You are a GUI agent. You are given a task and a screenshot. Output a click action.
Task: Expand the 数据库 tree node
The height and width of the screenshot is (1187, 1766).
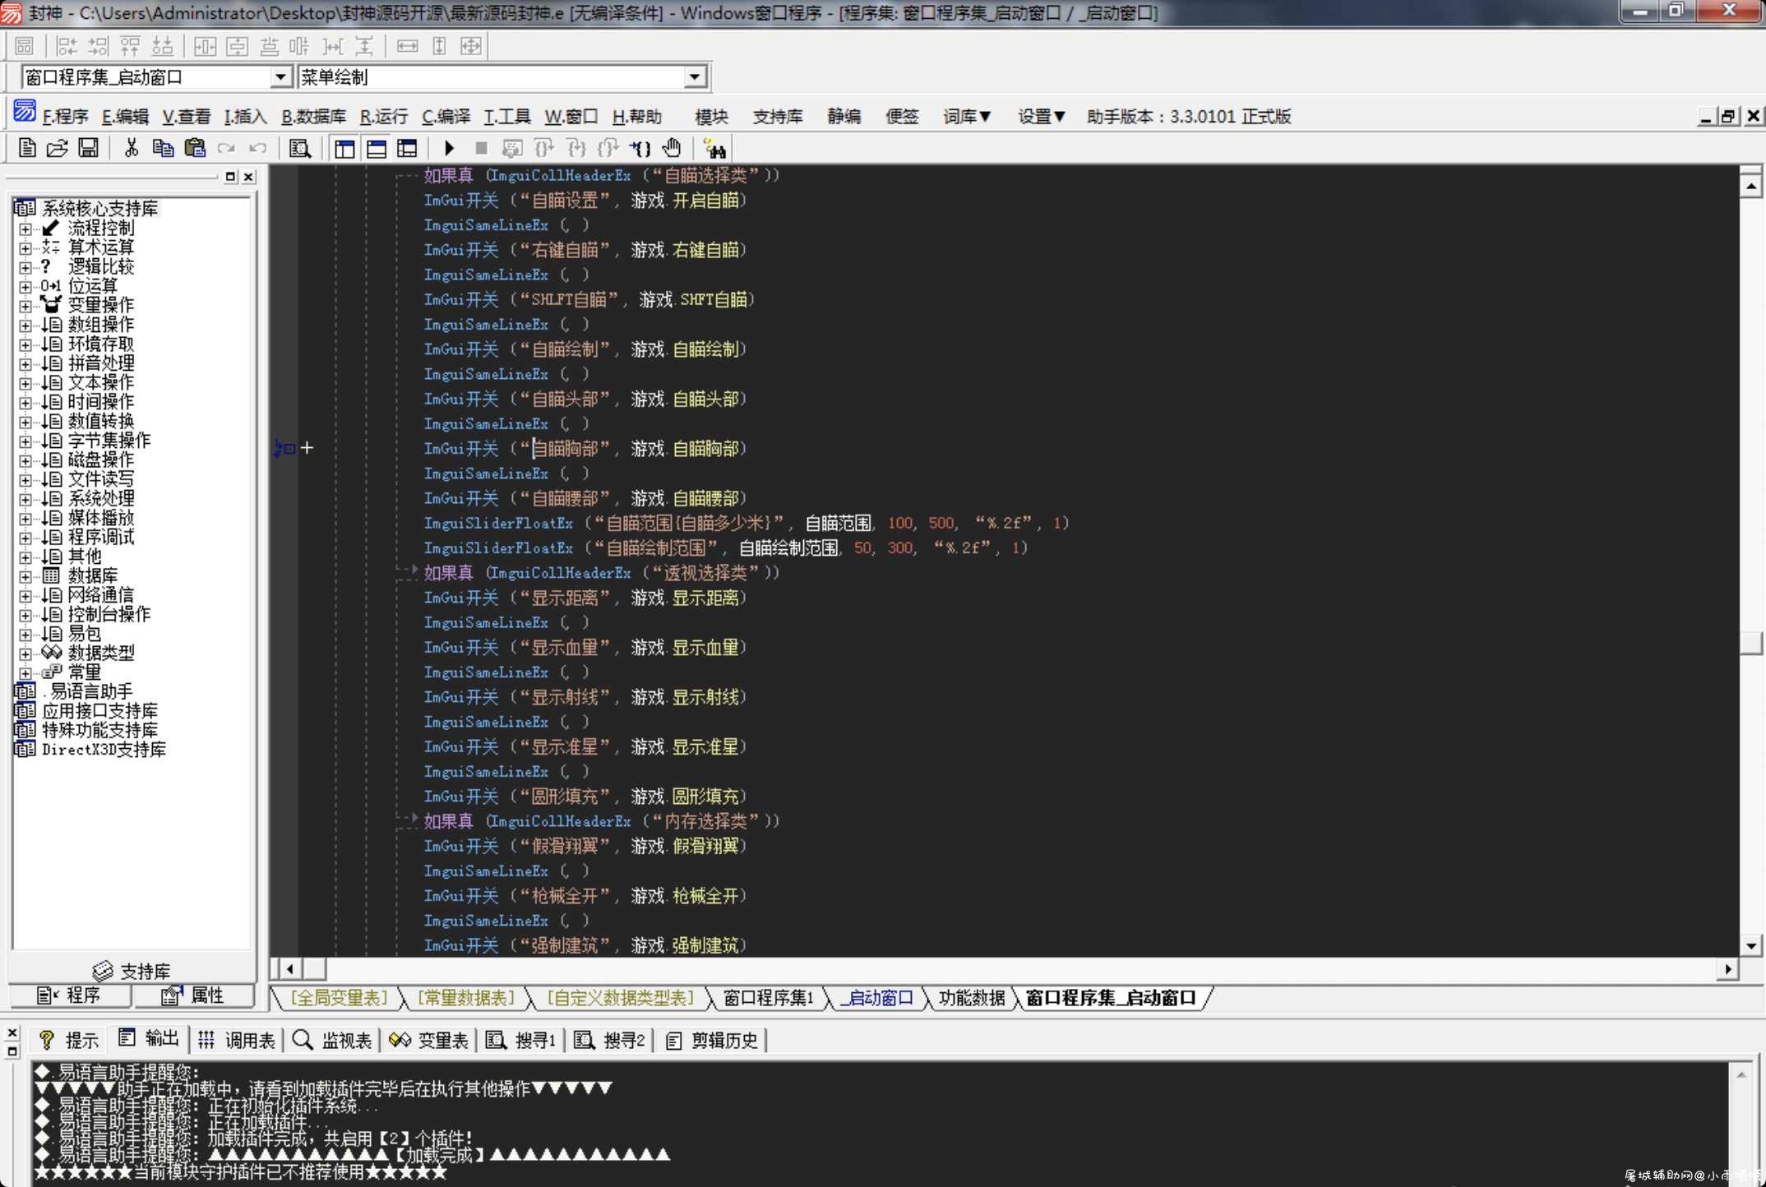(x=25, y=576)
